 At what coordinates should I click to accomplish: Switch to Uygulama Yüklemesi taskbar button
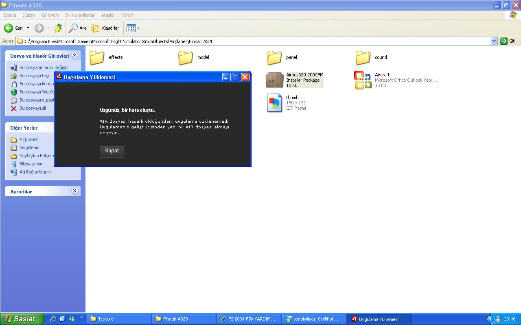(379, 319)
